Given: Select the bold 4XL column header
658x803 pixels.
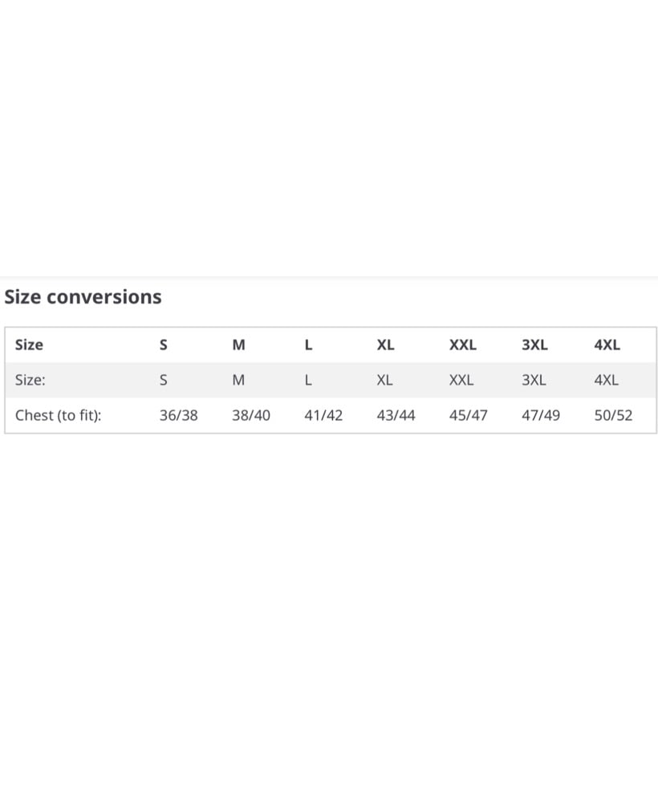Looking at the screenshot, I should tap(607, 344).
